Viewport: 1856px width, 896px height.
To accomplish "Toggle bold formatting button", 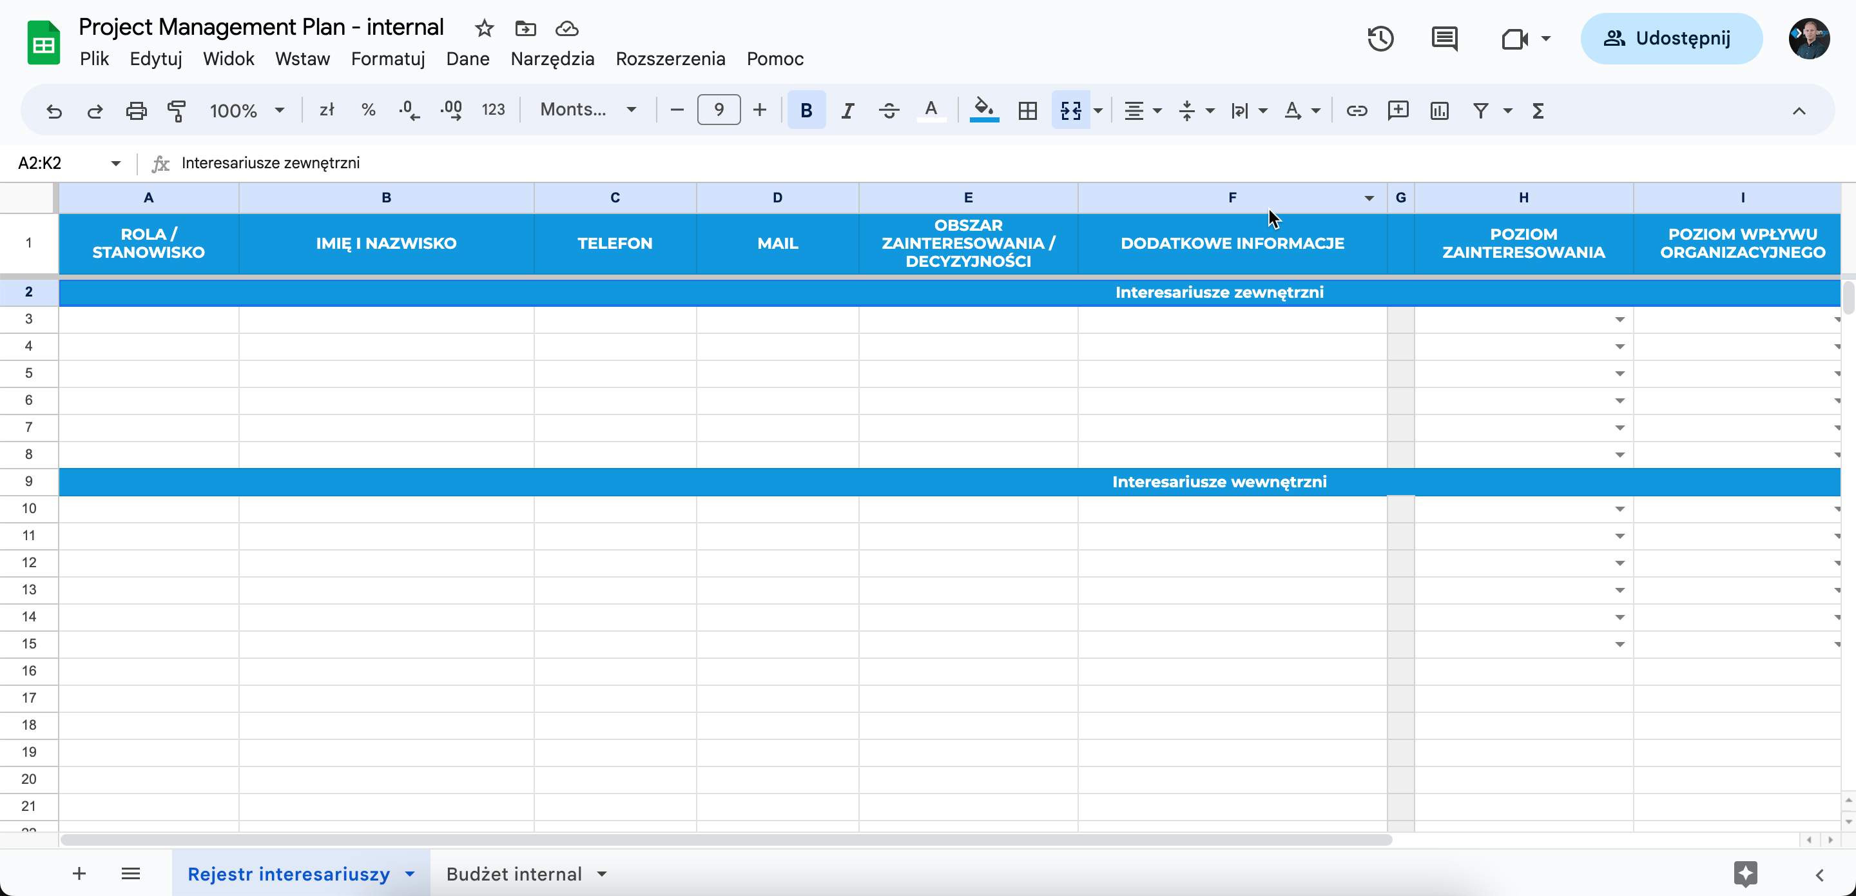I will tap(806, 110).
